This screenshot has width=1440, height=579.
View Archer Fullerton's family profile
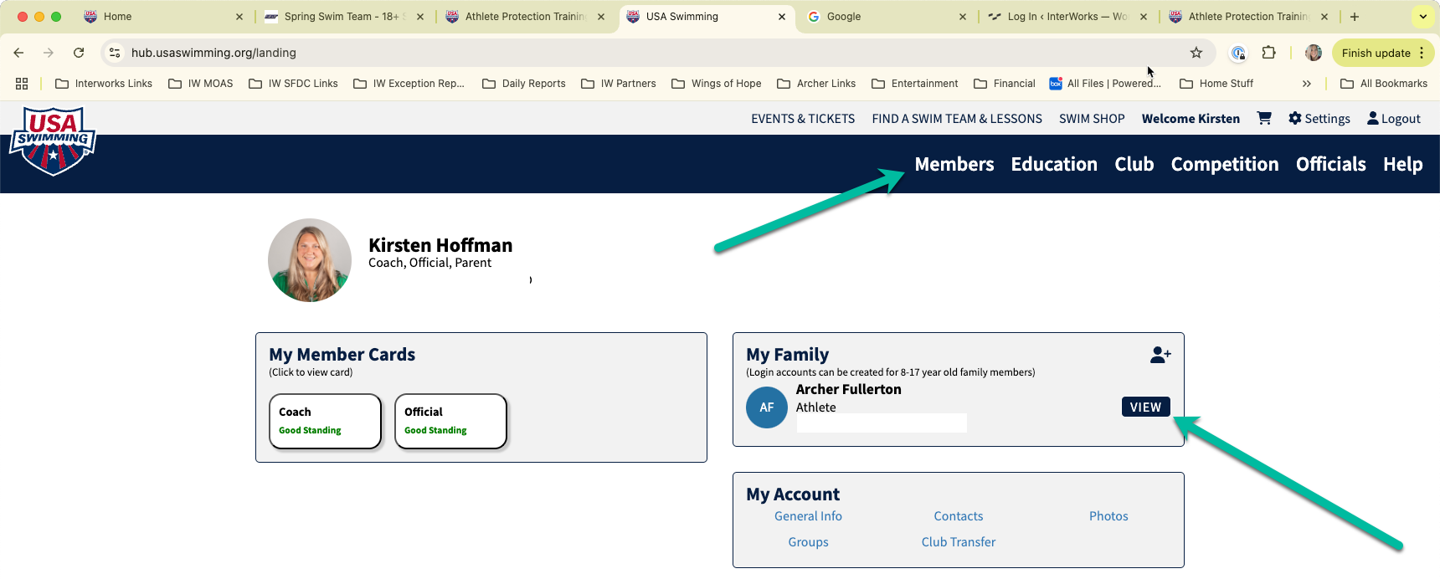[x=1145, y=407]
